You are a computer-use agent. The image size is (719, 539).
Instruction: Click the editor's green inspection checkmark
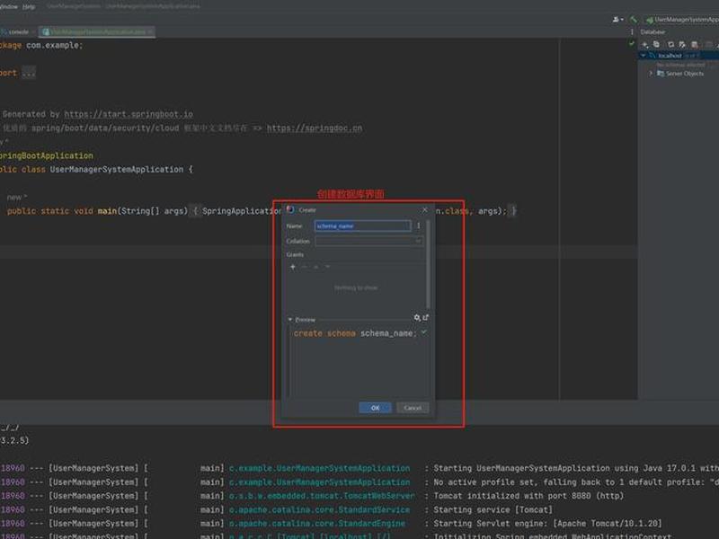632,43
